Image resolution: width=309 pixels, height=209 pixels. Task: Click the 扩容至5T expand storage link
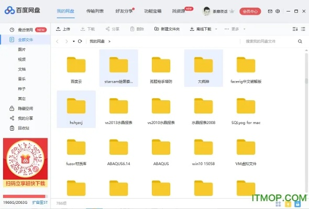(x=40, y=202)
